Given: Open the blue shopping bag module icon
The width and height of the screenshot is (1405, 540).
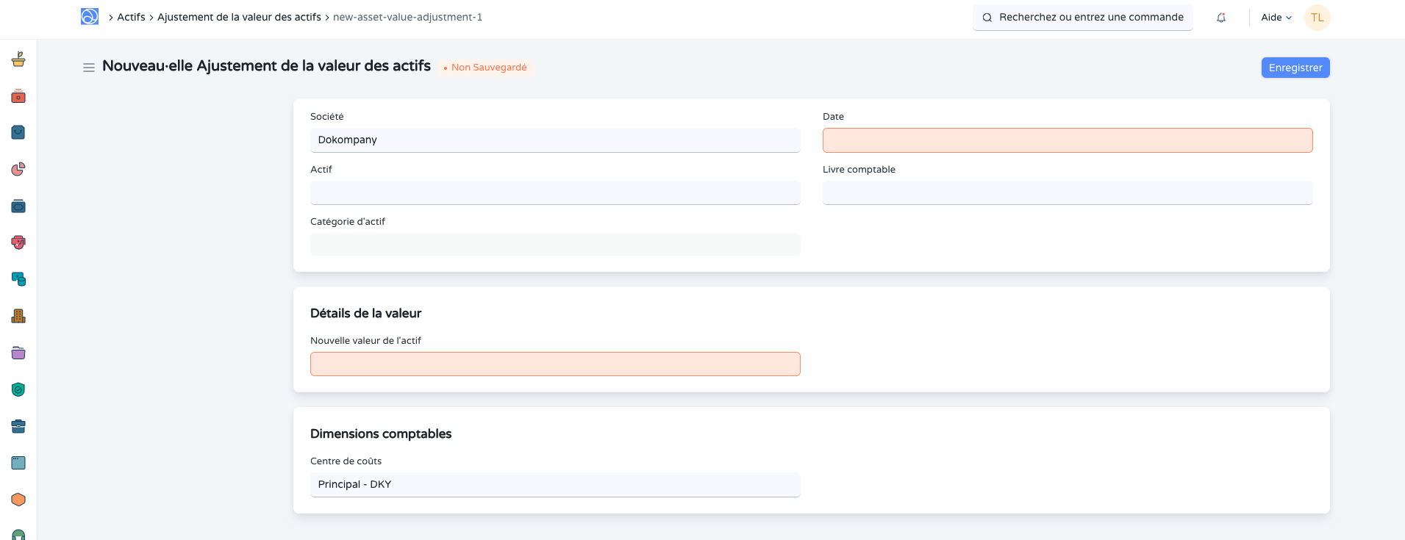Looking at the screenshot, I should (18, 132).
